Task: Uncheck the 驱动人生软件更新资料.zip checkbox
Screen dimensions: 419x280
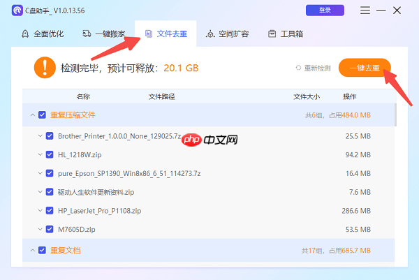Action: (50, 192)
